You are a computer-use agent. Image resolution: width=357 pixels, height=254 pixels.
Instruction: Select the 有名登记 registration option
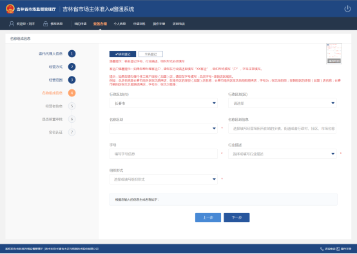122,54
